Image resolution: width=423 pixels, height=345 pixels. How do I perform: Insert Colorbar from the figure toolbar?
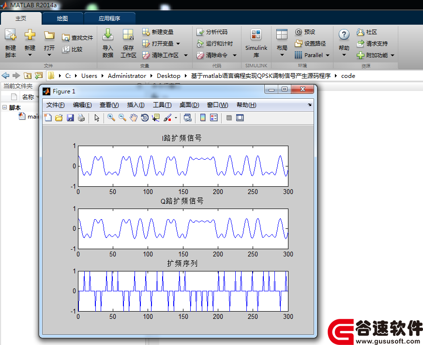(203, 118)
